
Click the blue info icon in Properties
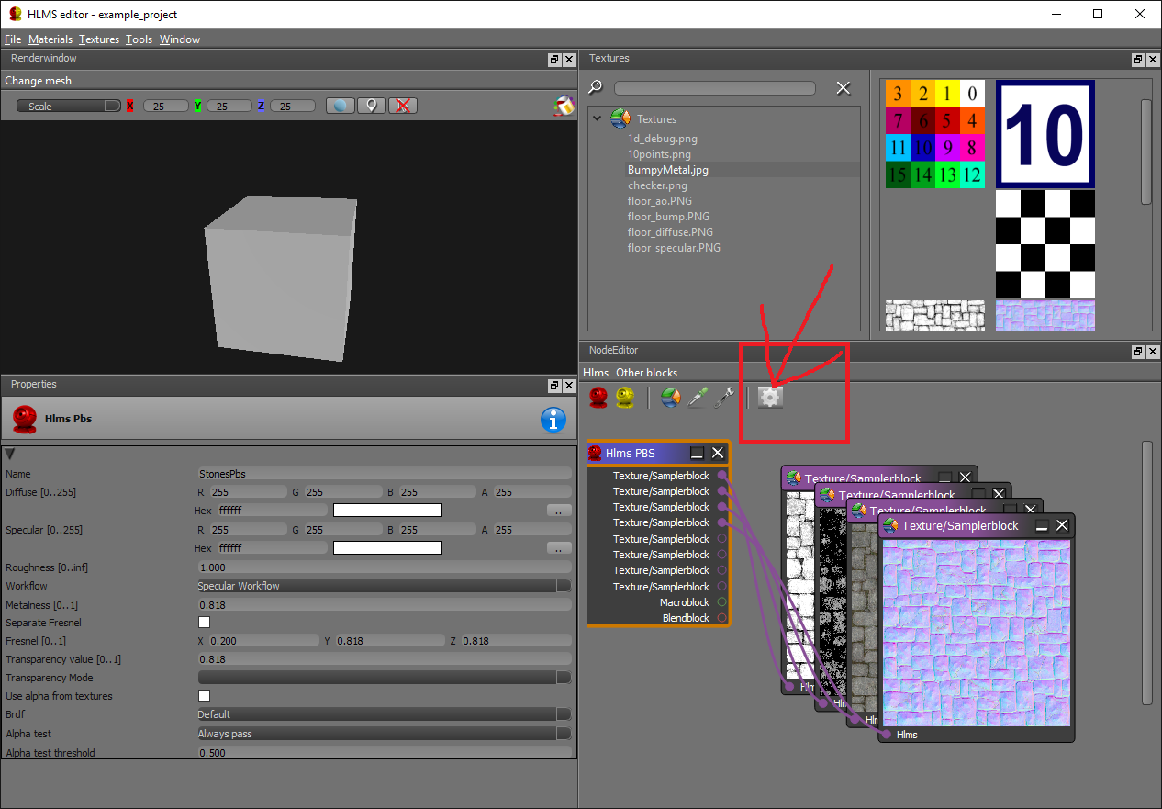click(x=553, y=420)
